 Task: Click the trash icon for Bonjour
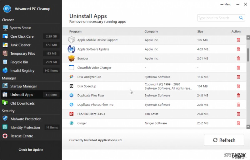tap(238, 59)
